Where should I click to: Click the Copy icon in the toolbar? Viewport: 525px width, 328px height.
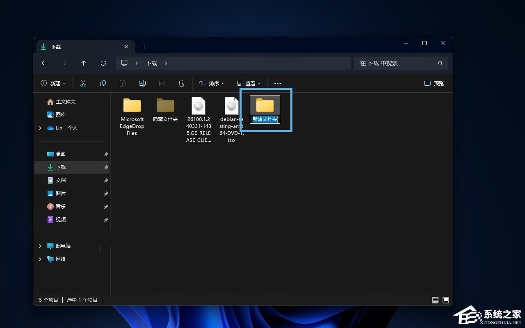click(103, 83)
